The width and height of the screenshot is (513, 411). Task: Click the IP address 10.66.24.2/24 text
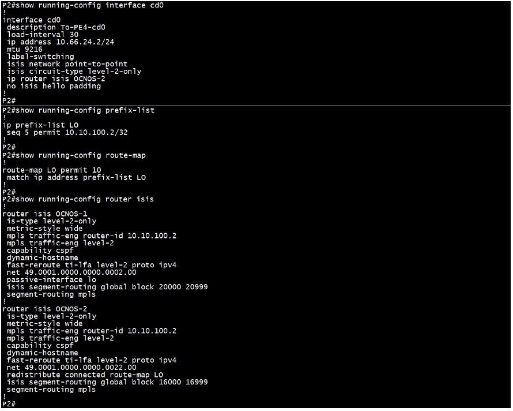(85, 42)
